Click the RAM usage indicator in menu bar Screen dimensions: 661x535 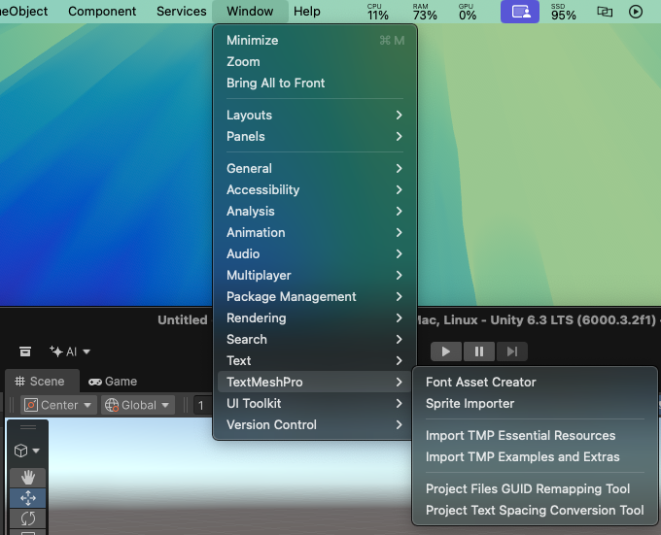(425, 12)
